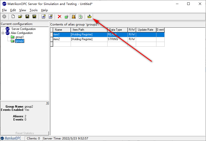Click the group1 folder icon

tap(12, 37)
